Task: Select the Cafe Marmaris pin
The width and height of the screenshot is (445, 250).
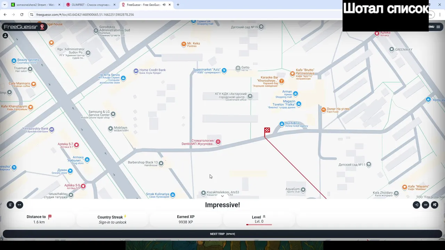Action: 34,84
